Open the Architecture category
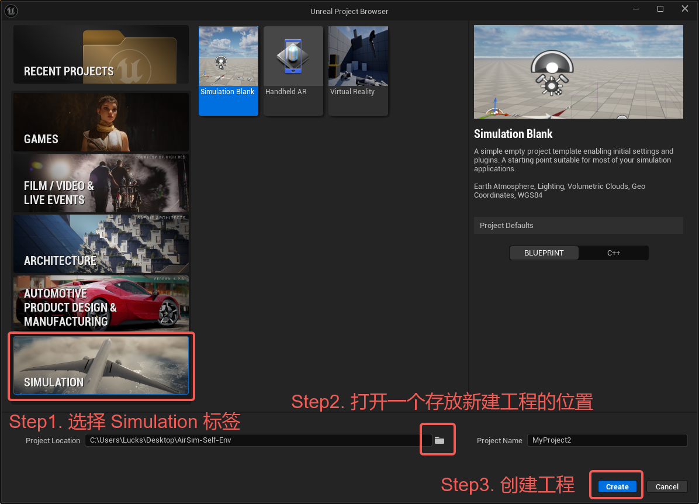The image size is (699, 504). (x=101, y=244)
